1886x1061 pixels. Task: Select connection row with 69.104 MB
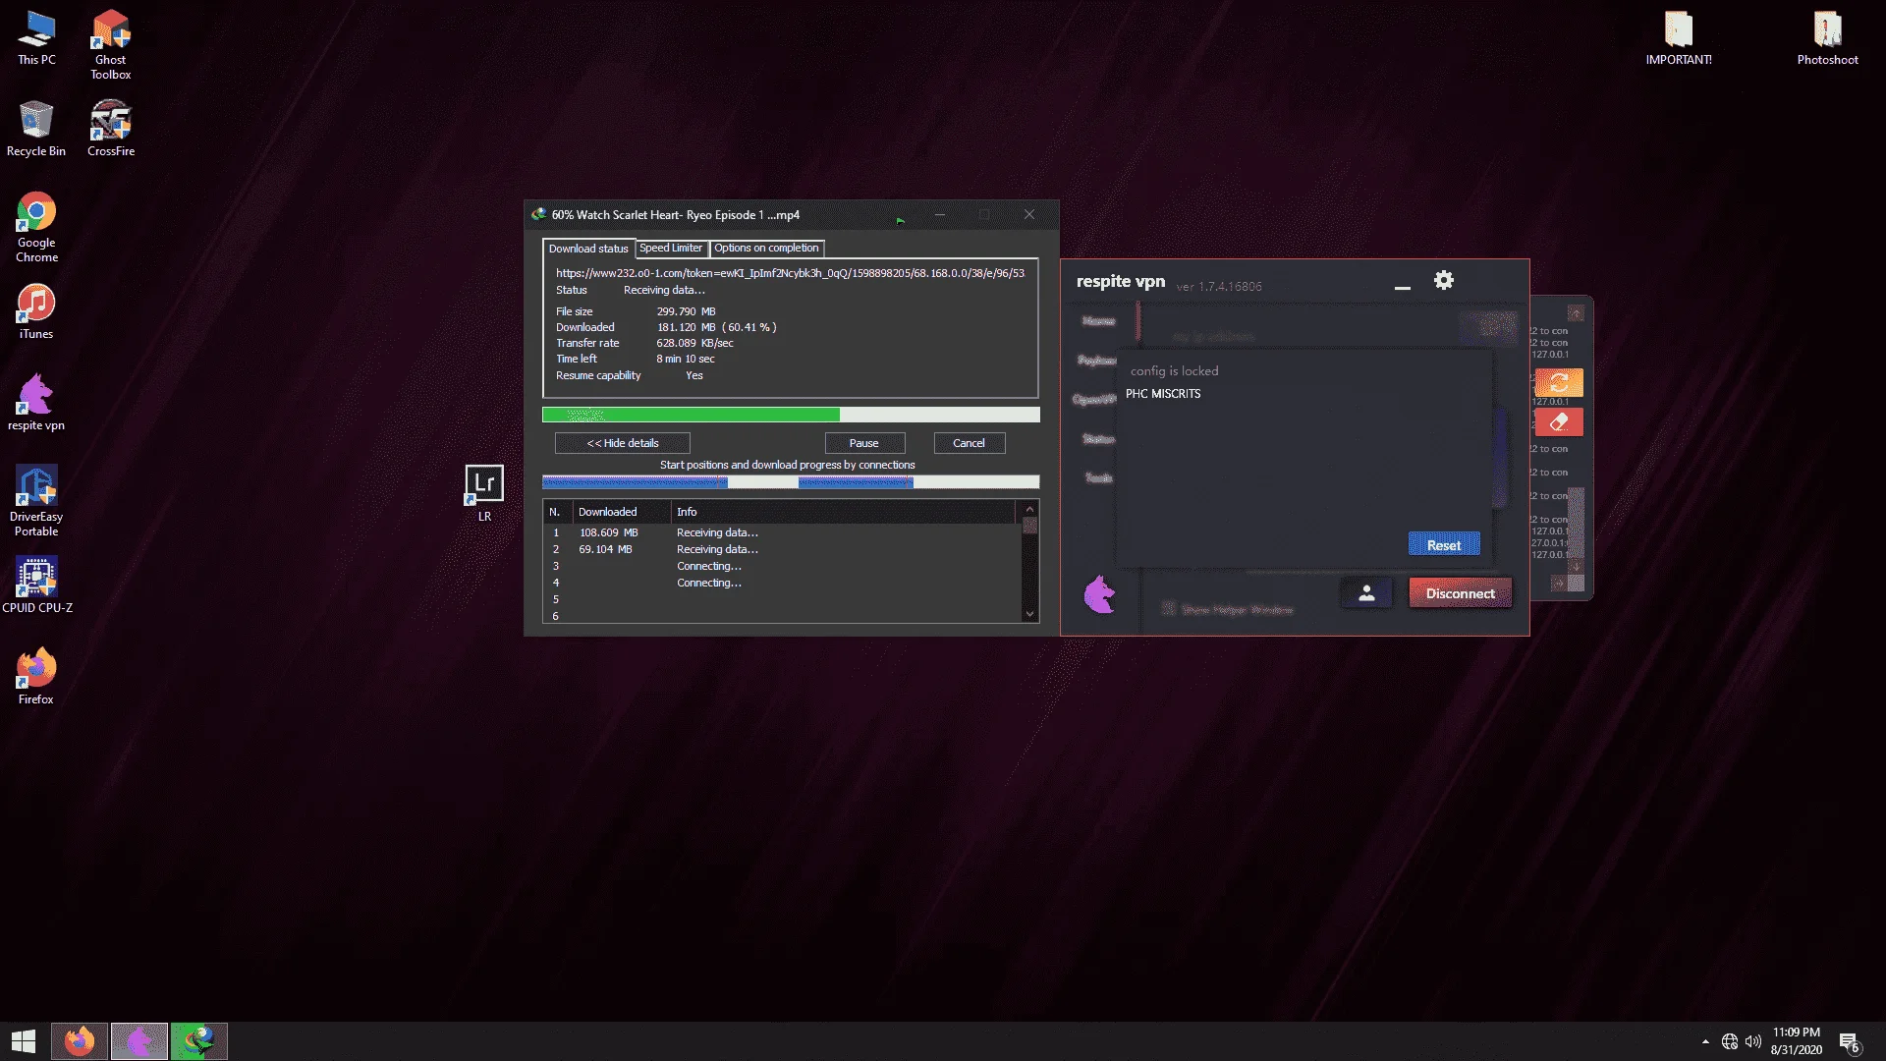point(783,549)
